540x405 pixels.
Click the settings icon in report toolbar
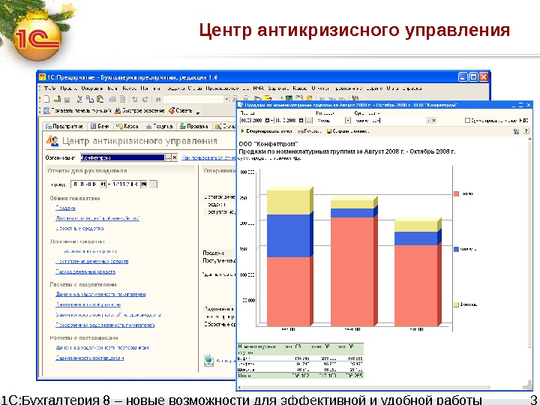516,131
